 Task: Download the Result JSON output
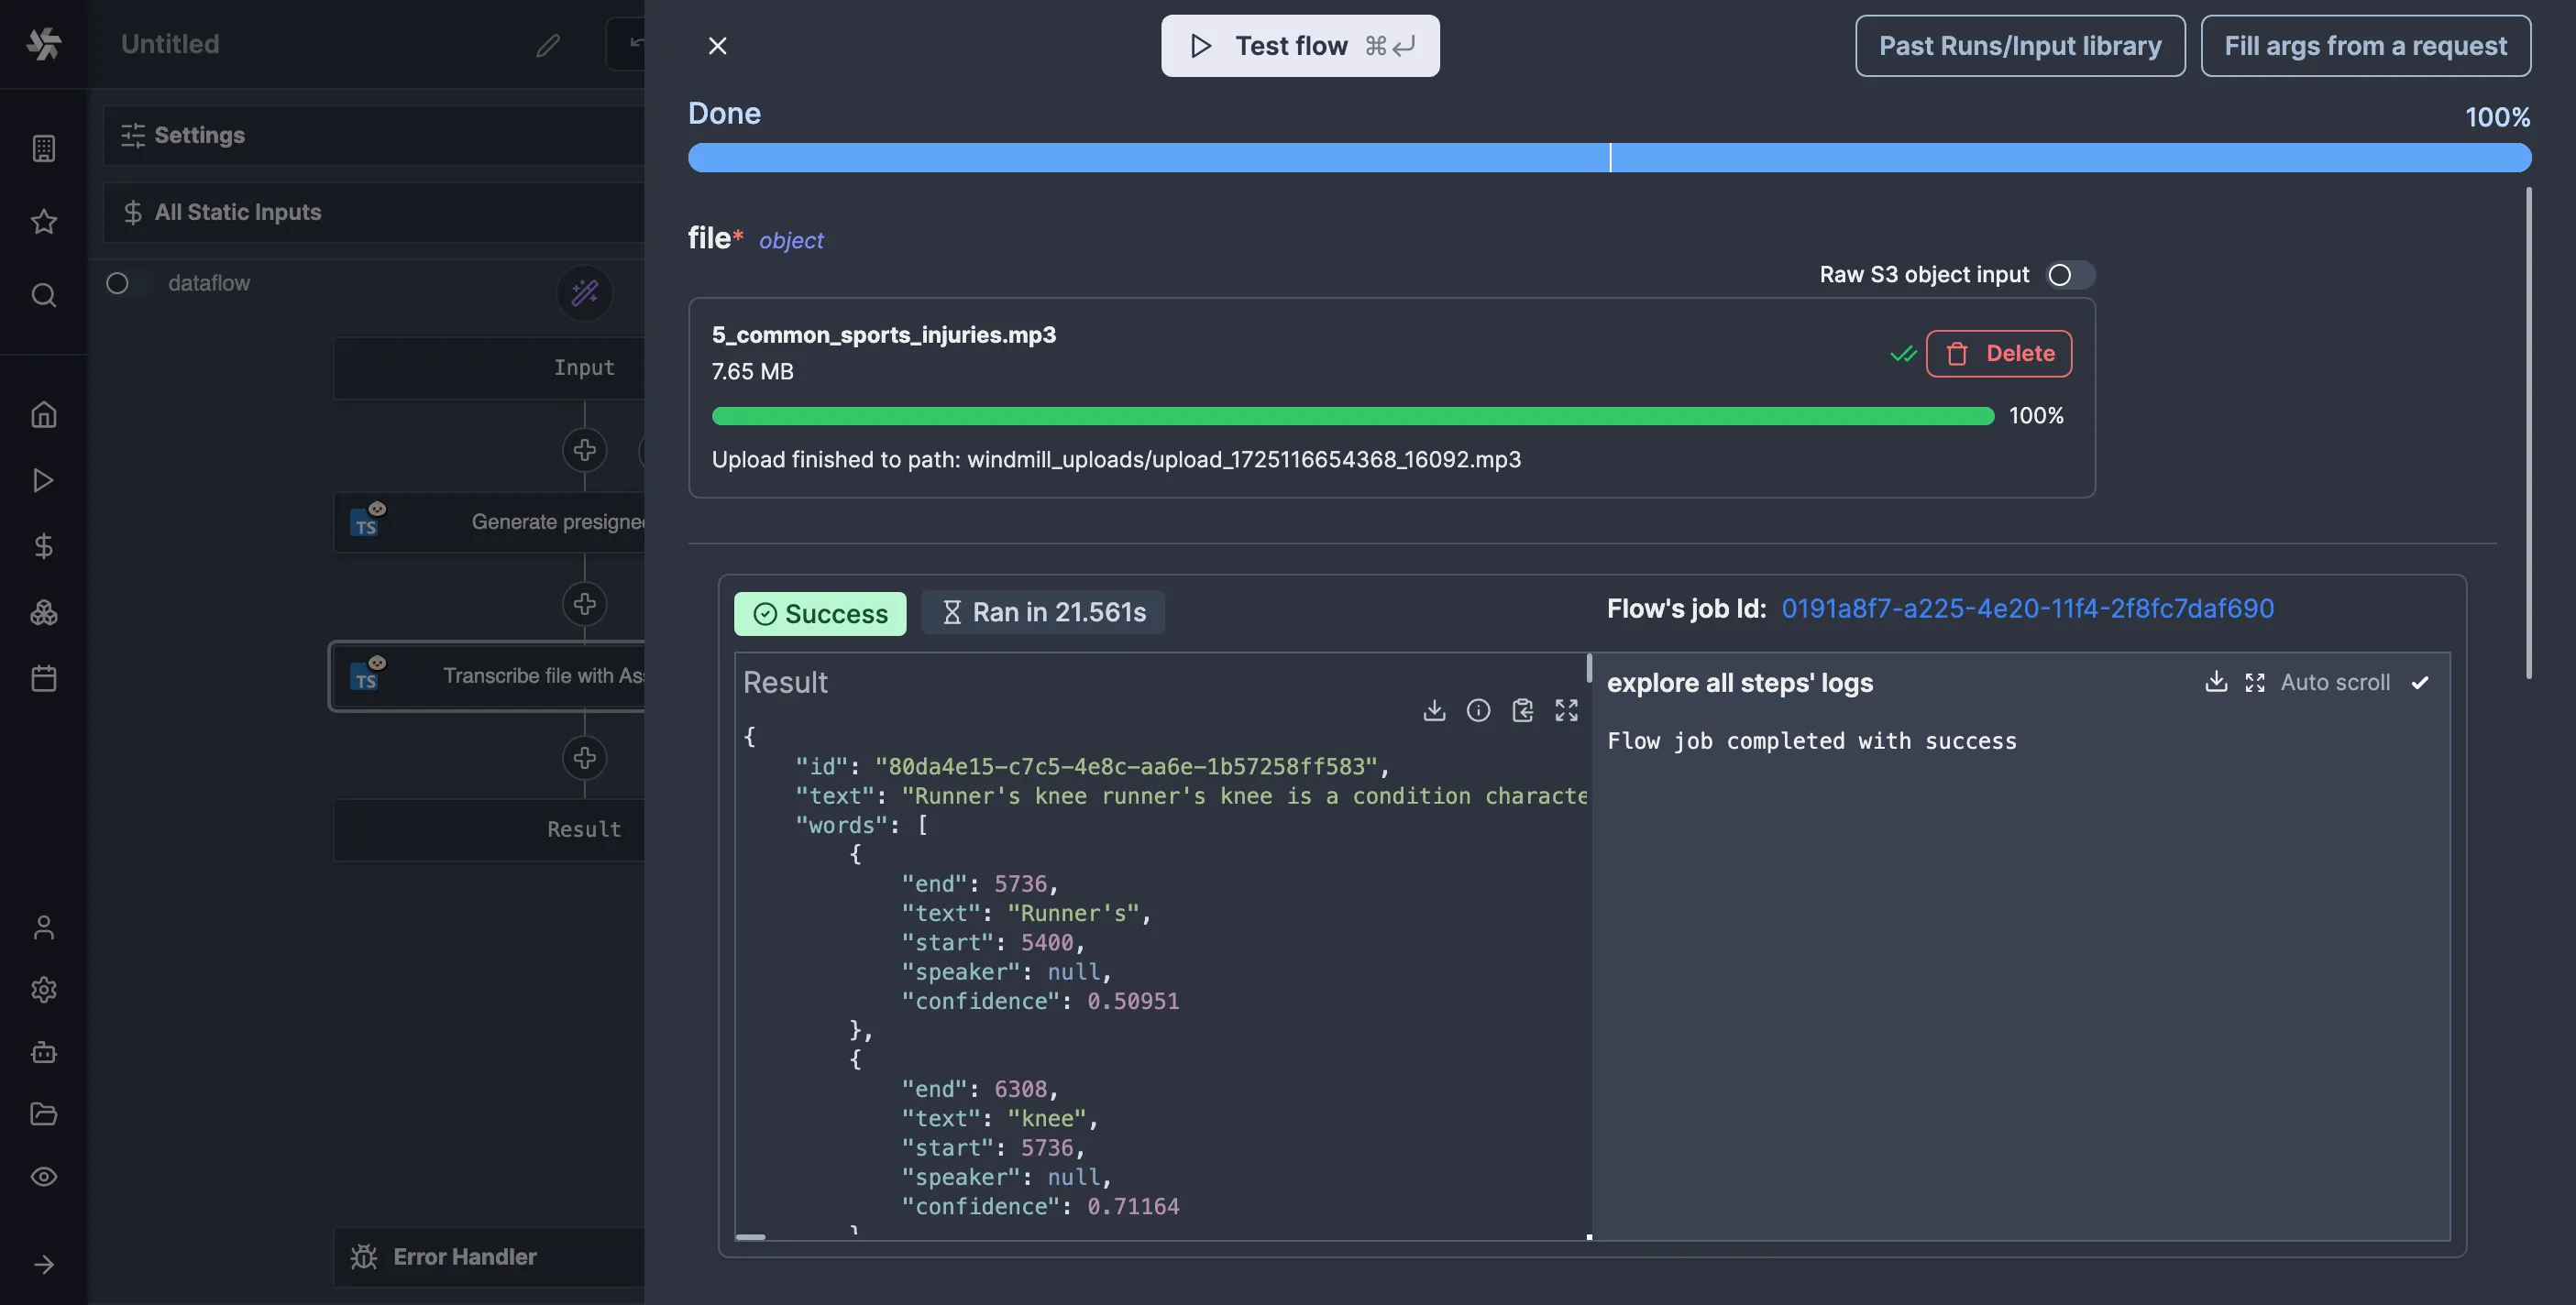point(1434,710)
